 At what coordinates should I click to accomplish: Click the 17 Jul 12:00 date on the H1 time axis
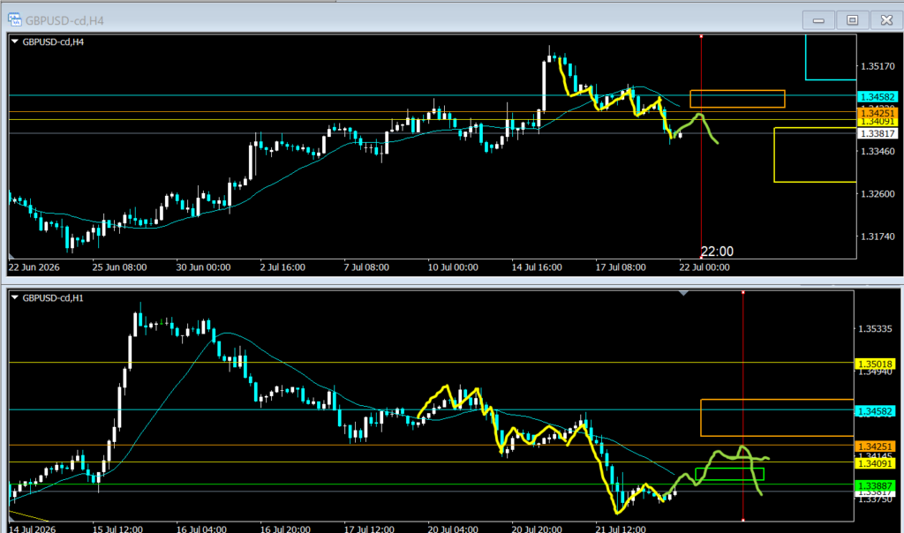369,529
